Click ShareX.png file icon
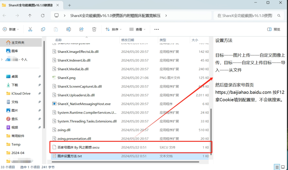The width and height of the screenshot is (288, 170). (x=54, y=78)
